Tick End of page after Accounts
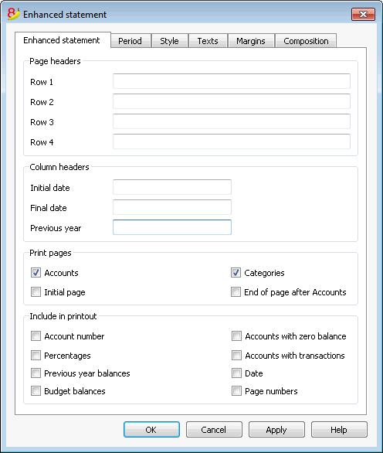The image size is (383, 453). [x=236, y=292]
